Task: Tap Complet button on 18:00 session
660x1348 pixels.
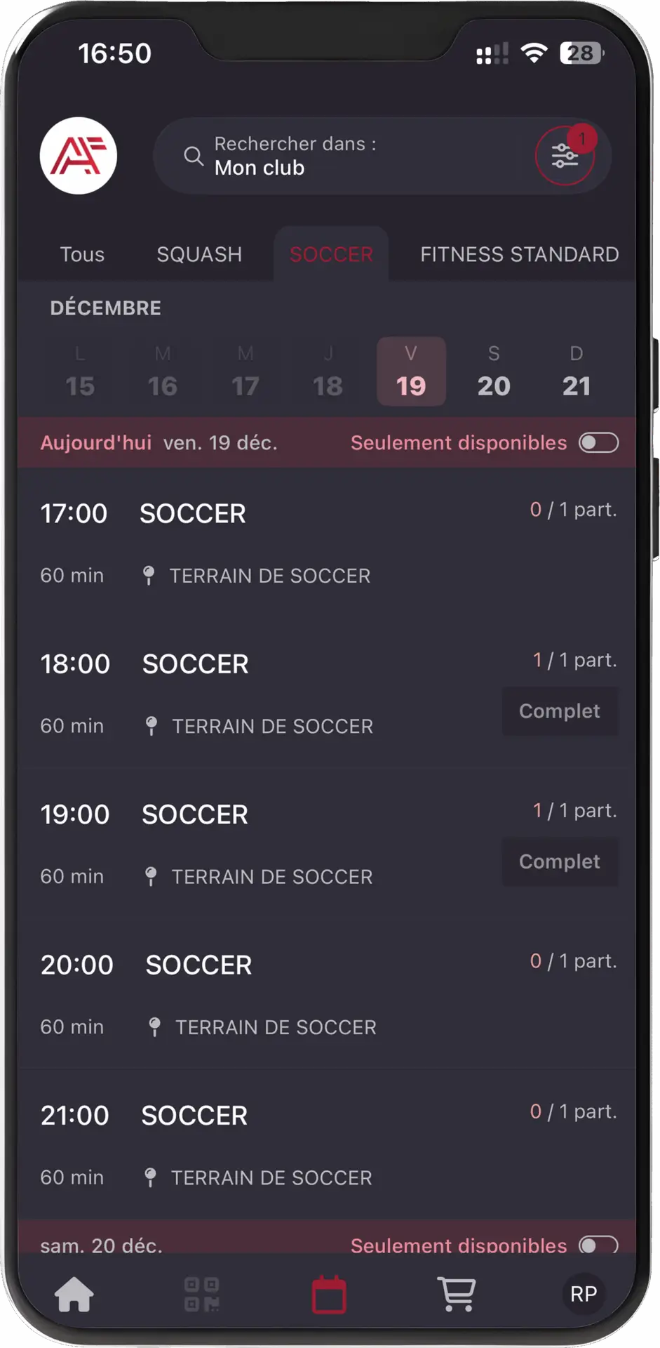Action: coord(560,711)
